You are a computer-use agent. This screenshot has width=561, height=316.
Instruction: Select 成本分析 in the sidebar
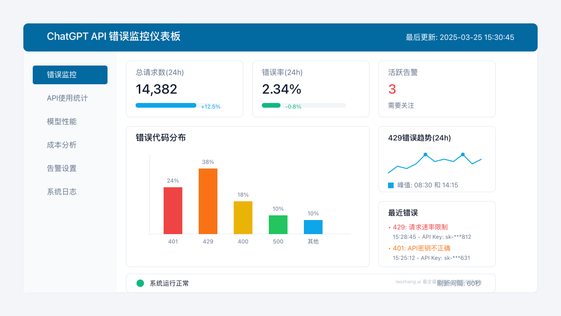click(62, 145)
